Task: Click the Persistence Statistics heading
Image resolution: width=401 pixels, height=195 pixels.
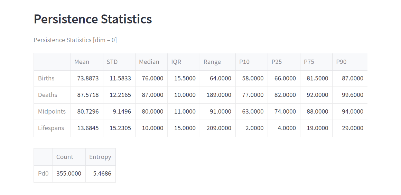Action: [x=93, y=19]
